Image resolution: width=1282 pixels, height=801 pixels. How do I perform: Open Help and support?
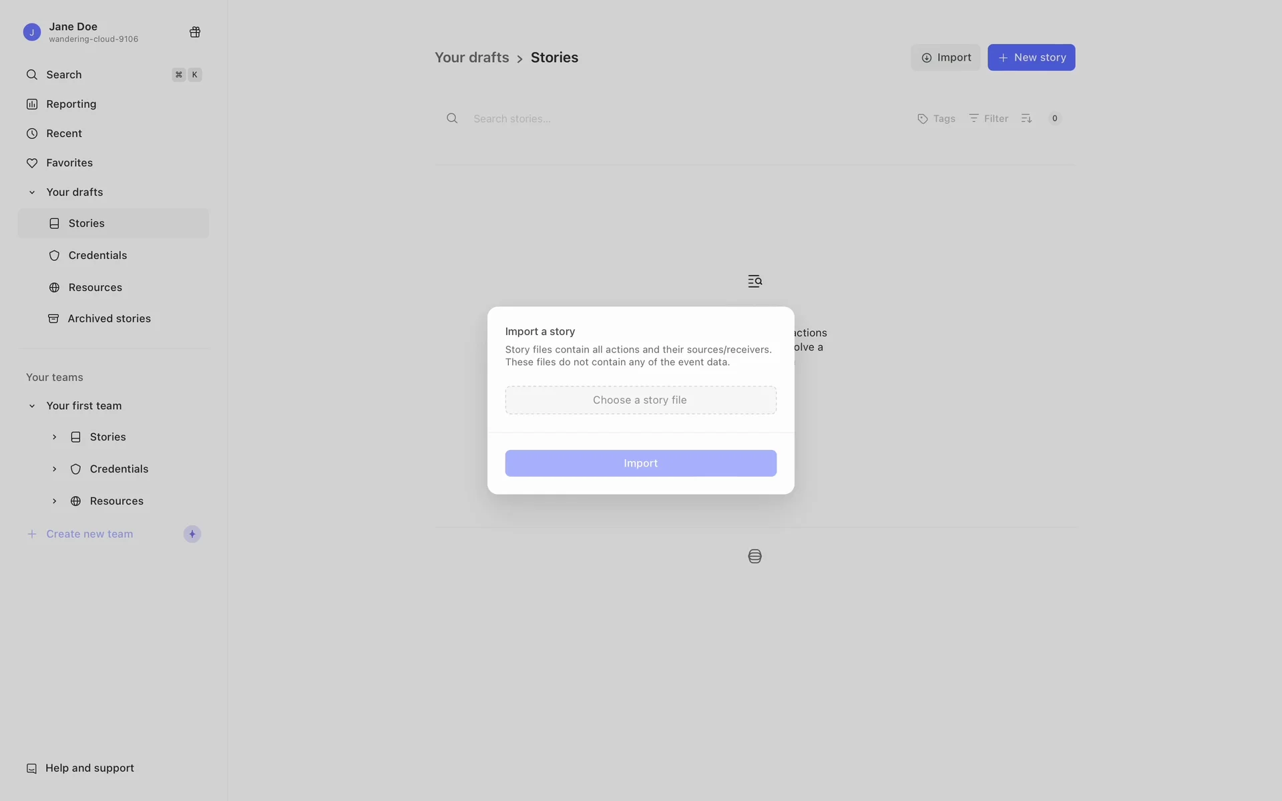pos(89,768)
